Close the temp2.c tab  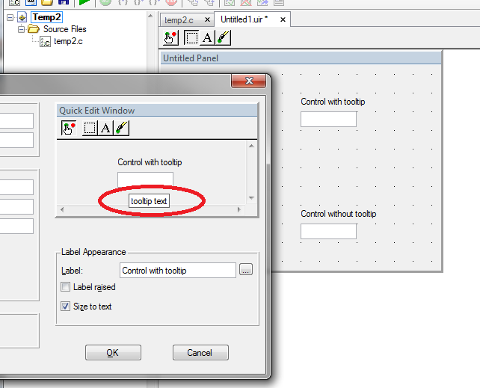(x=207, y=20)
